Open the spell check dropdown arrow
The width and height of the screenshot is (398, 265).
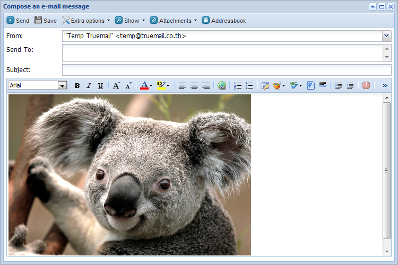(301, 86)
